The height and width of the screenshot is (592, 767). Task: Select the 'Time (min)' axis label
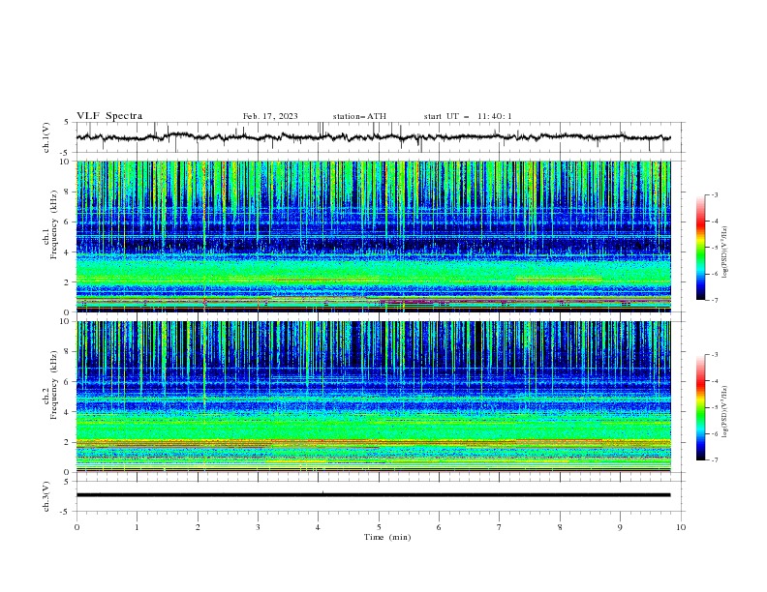point(387,537)
